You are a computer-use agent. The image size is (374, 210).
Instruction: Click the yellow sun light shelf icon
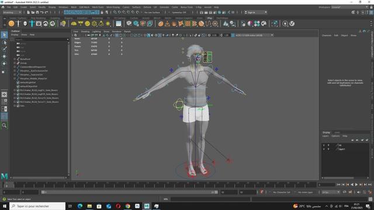108,23
